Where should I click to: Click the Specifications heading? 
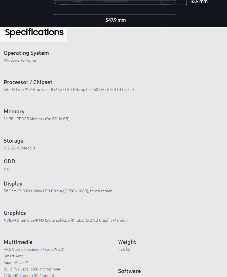pos(34,32)
